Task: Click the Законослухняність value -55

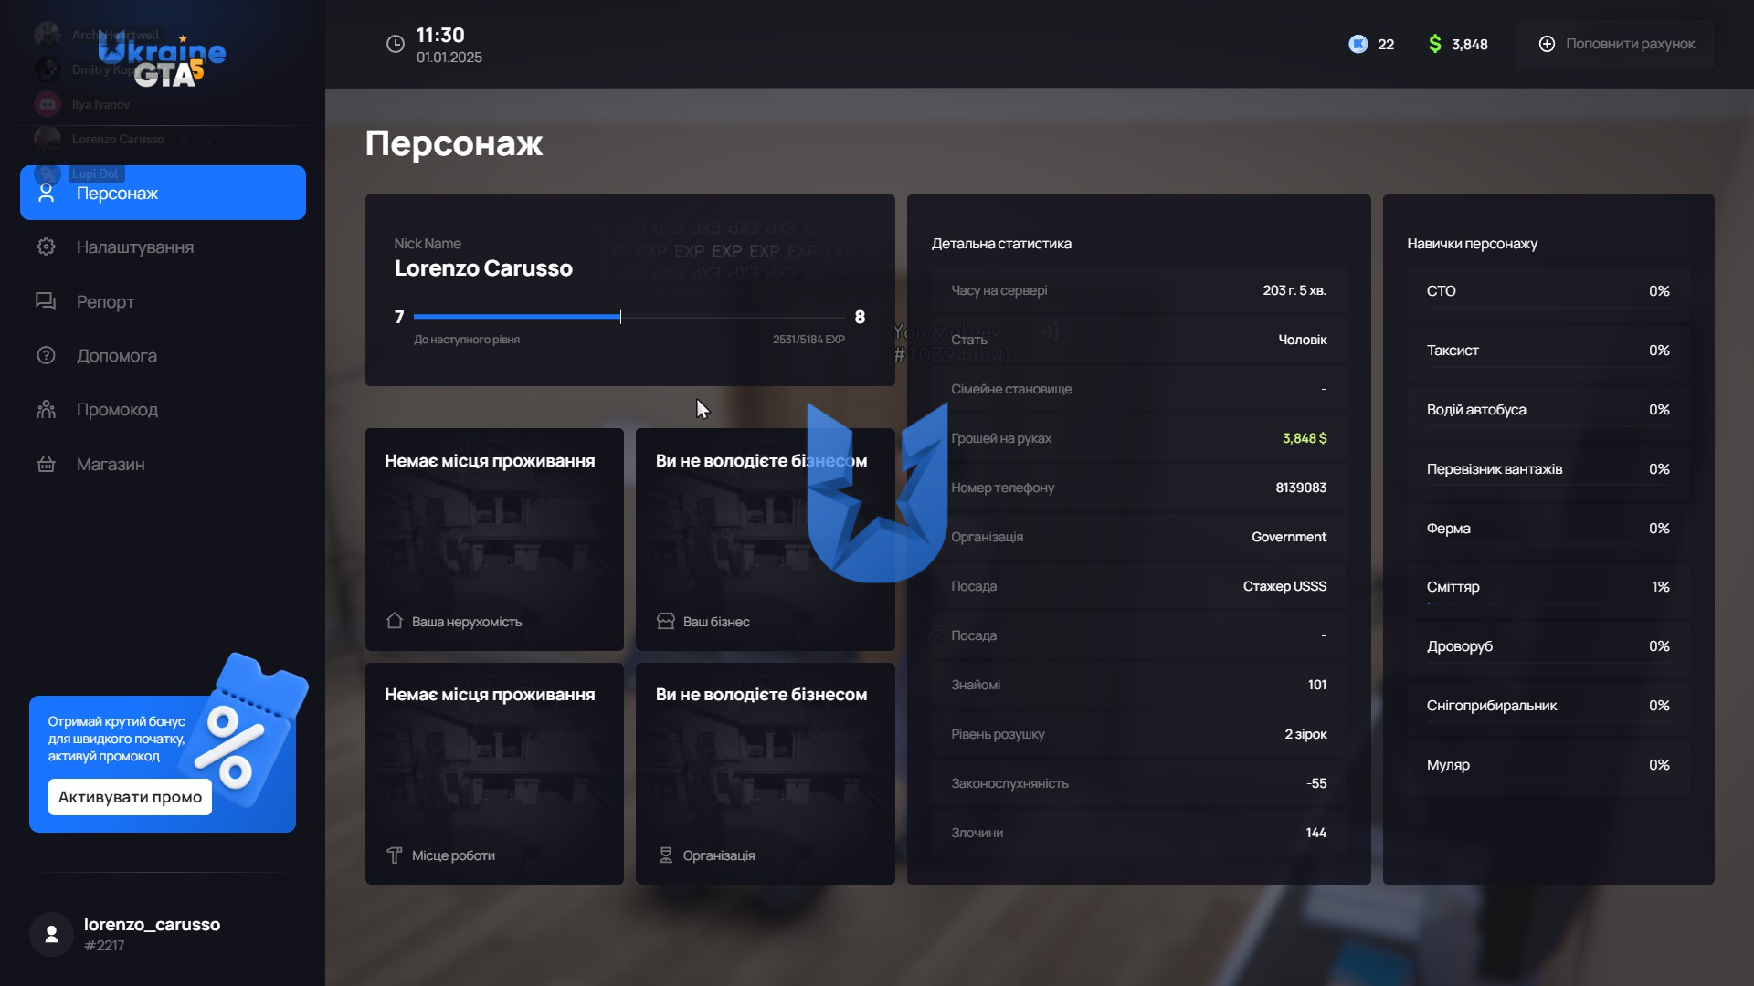Action: pyautogui.click(x=1316, y=783)
